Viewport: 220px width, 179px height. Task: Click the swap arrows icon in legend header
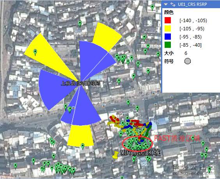173,4
